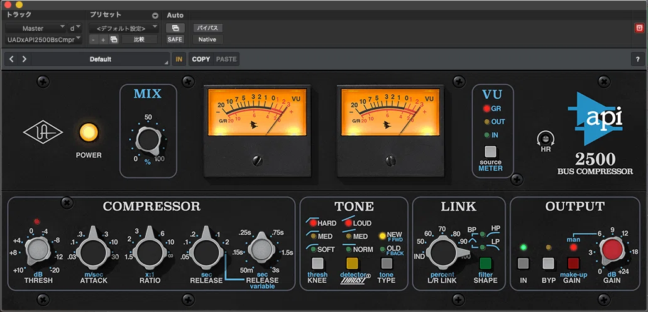Click the RELEASE sec knob
The height and width of the screenshot is (312, 648).
[x=206, y=251]
